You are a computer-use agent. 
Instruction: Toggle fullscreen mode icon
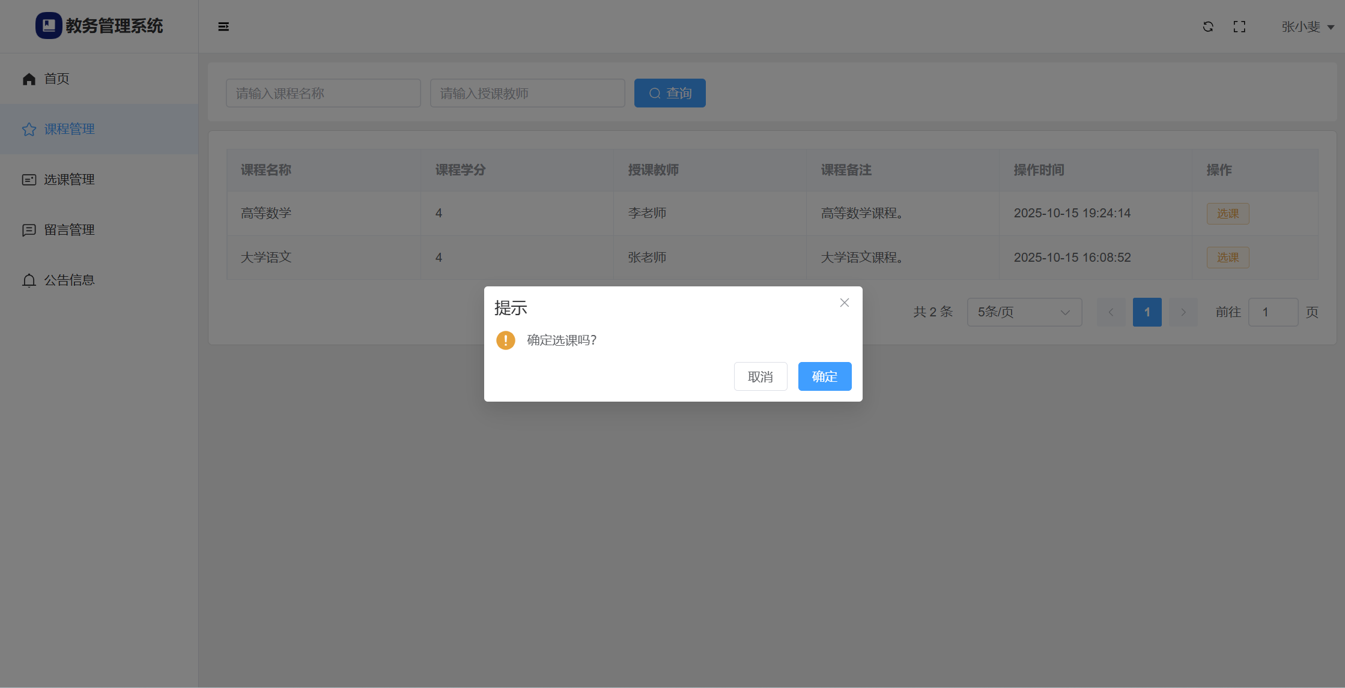(x=1239, y=26)
